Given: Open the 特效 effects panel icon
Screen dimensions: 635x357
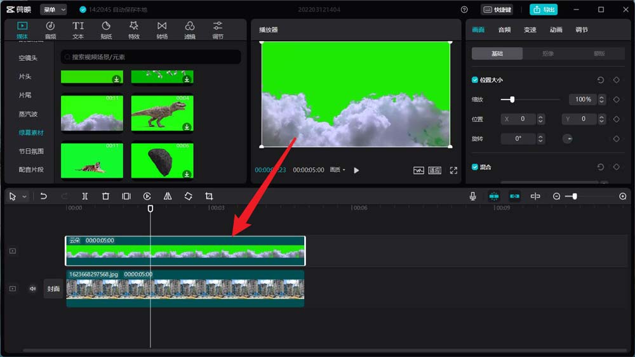Looking at the screenshot, I should (133, 30).
